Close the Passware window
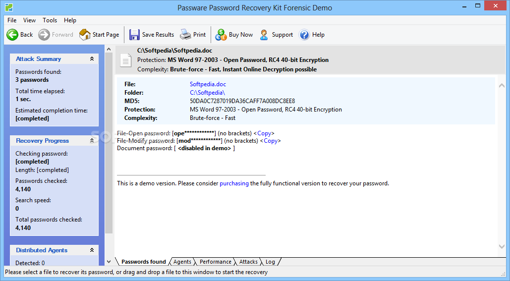The image size is (510, 281). click(x=496, y=6)
